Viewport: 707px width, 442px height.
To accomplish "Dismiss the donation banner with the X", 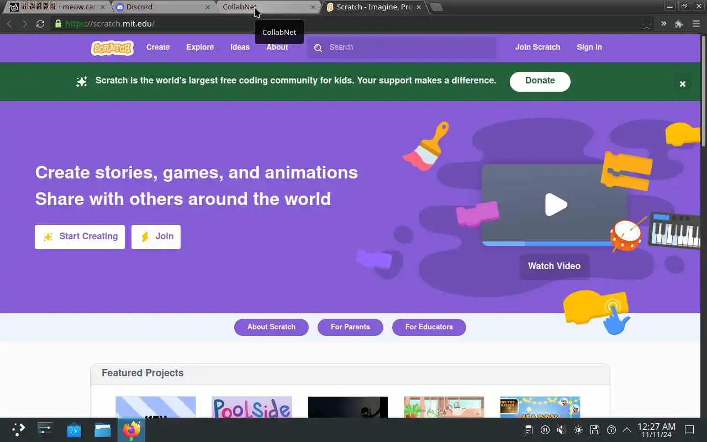I will pos(683,84).
